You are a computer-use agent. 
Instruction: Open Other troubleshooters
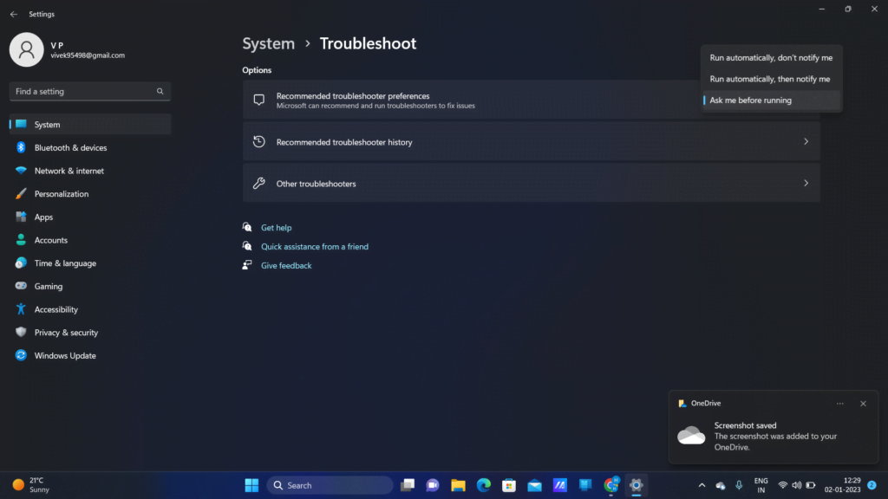coord(532,184)
